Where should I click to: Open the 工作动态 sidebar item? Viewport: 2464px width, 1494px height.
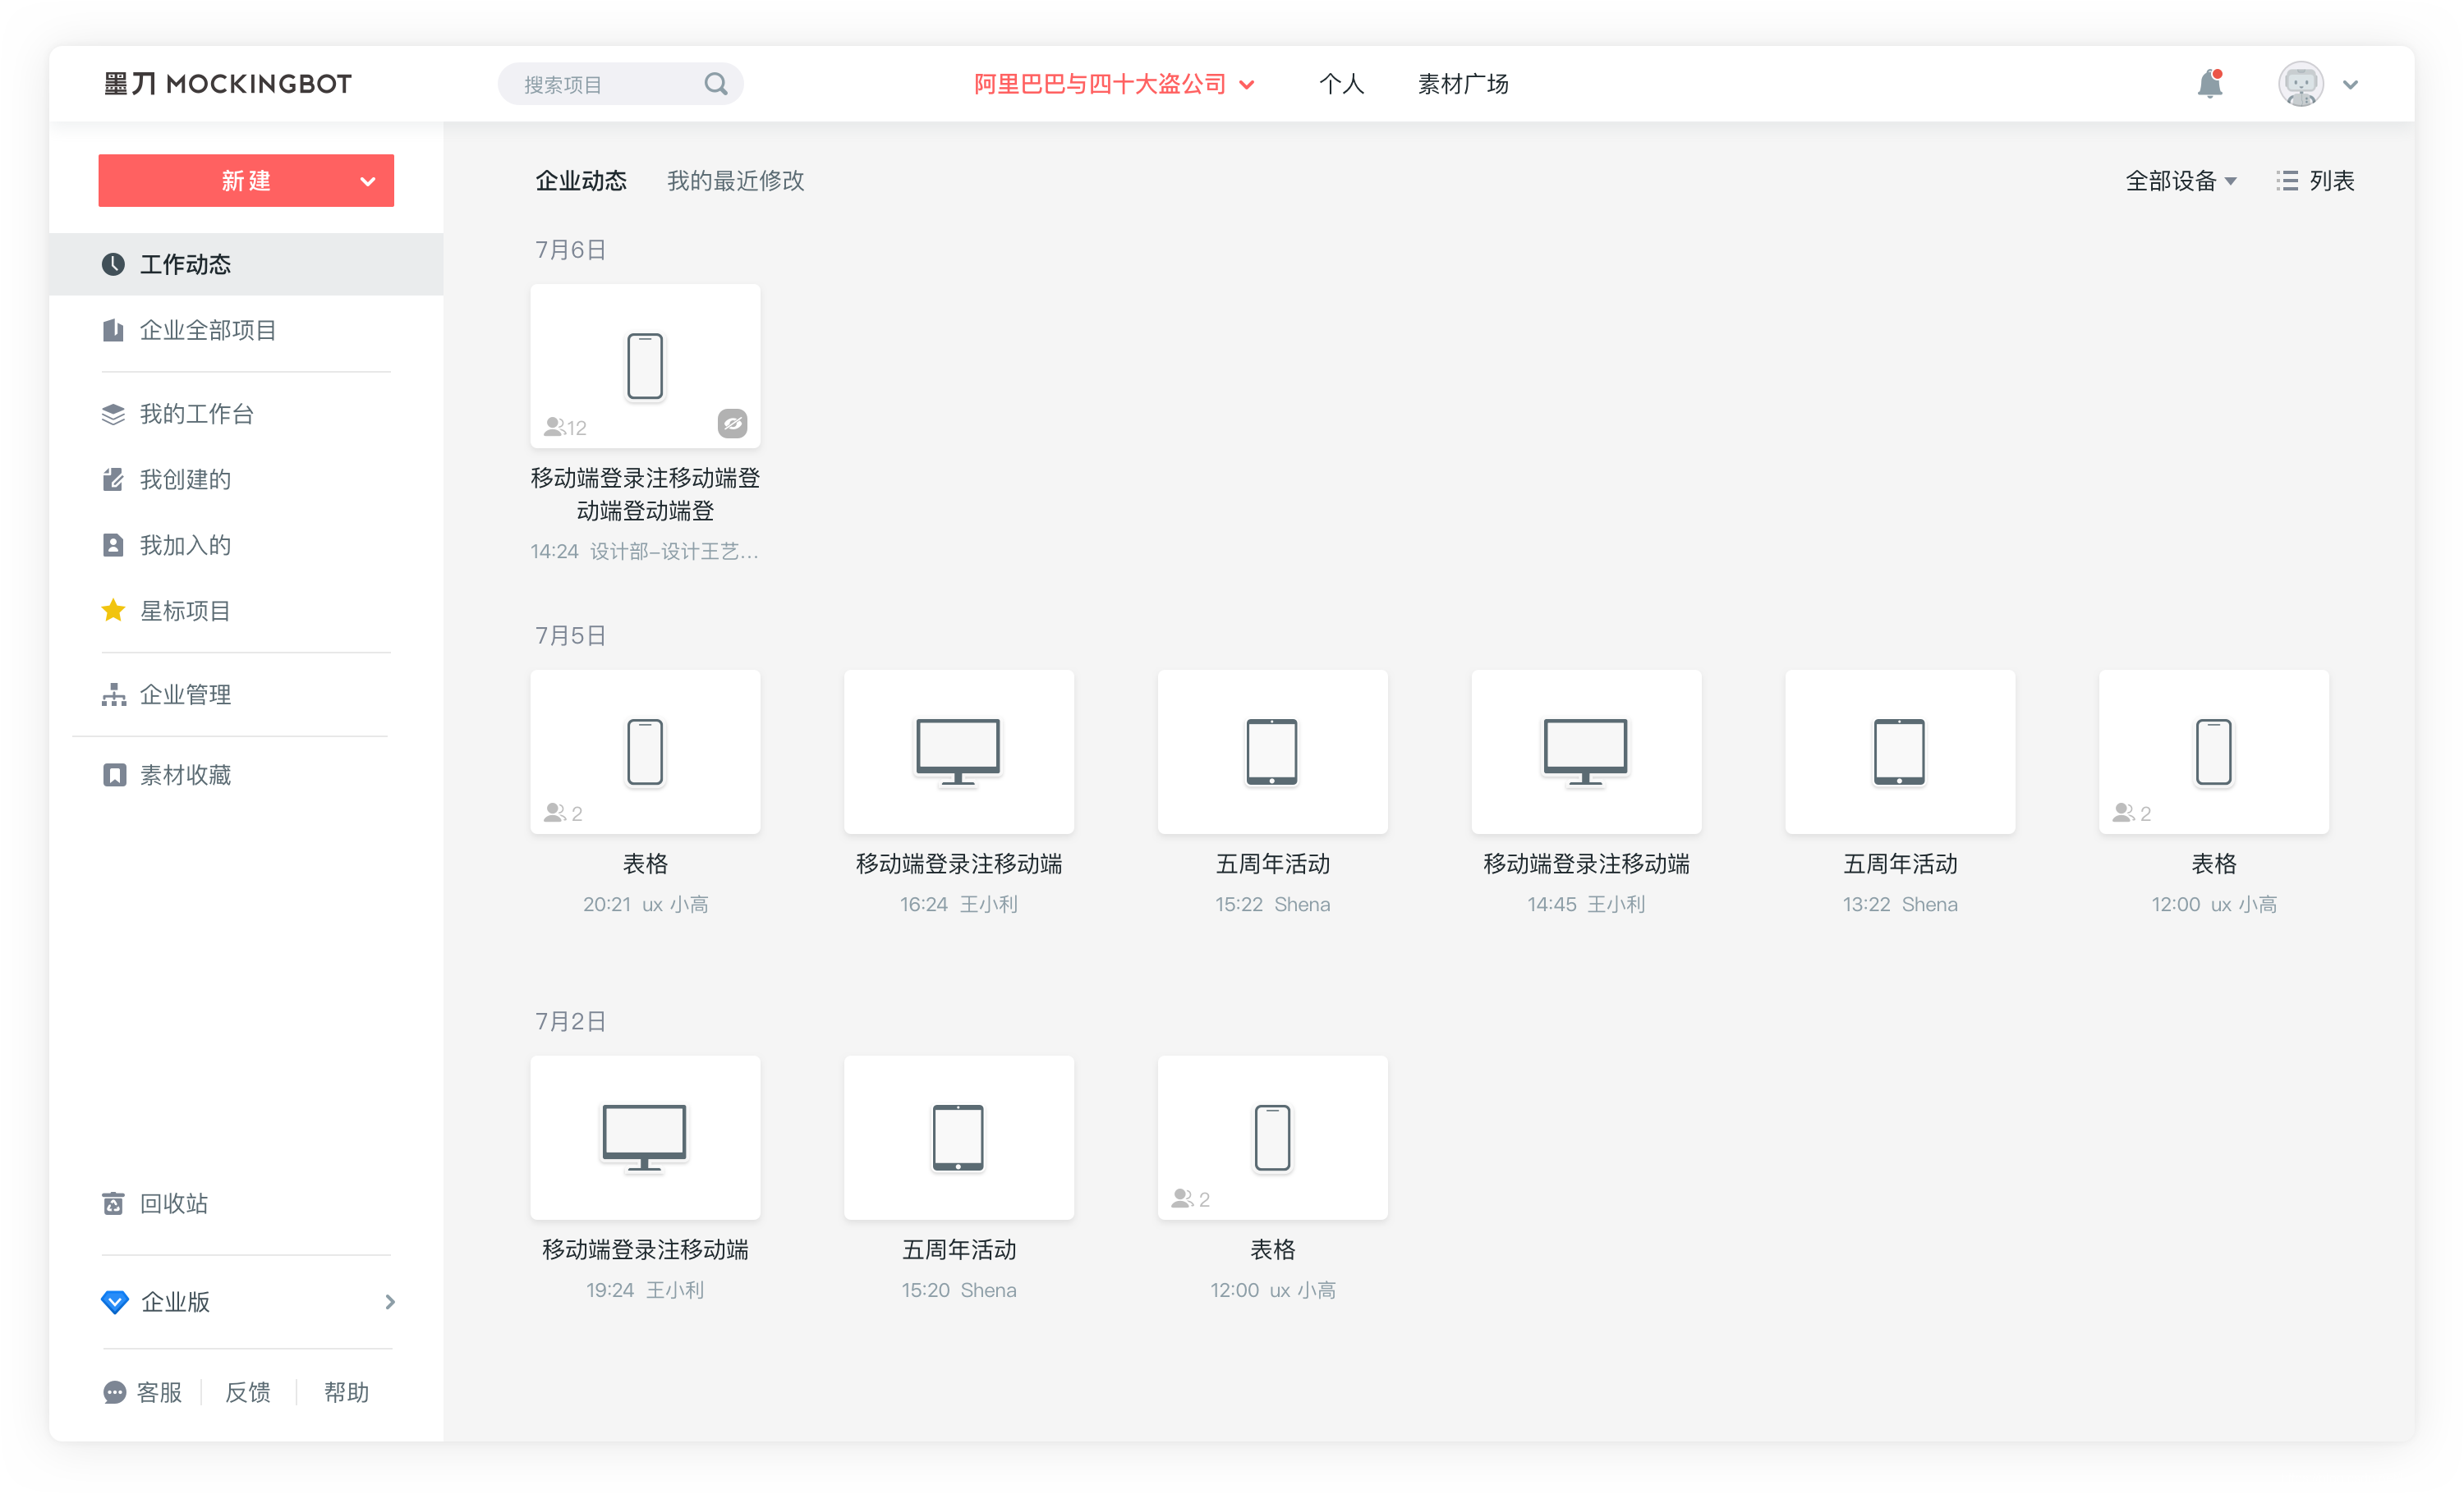coord(246,264)
